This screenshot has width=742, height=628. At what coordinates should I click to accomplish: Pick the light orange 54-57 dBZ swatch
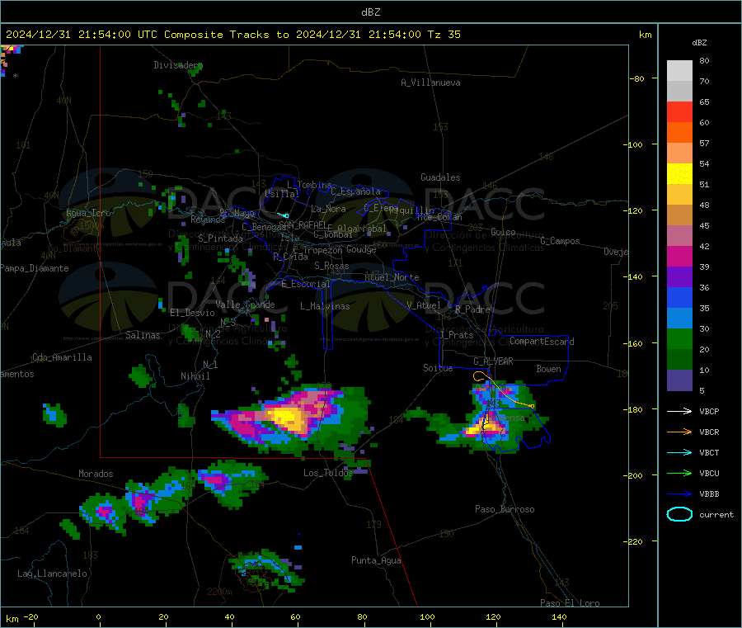click(679, 153)
